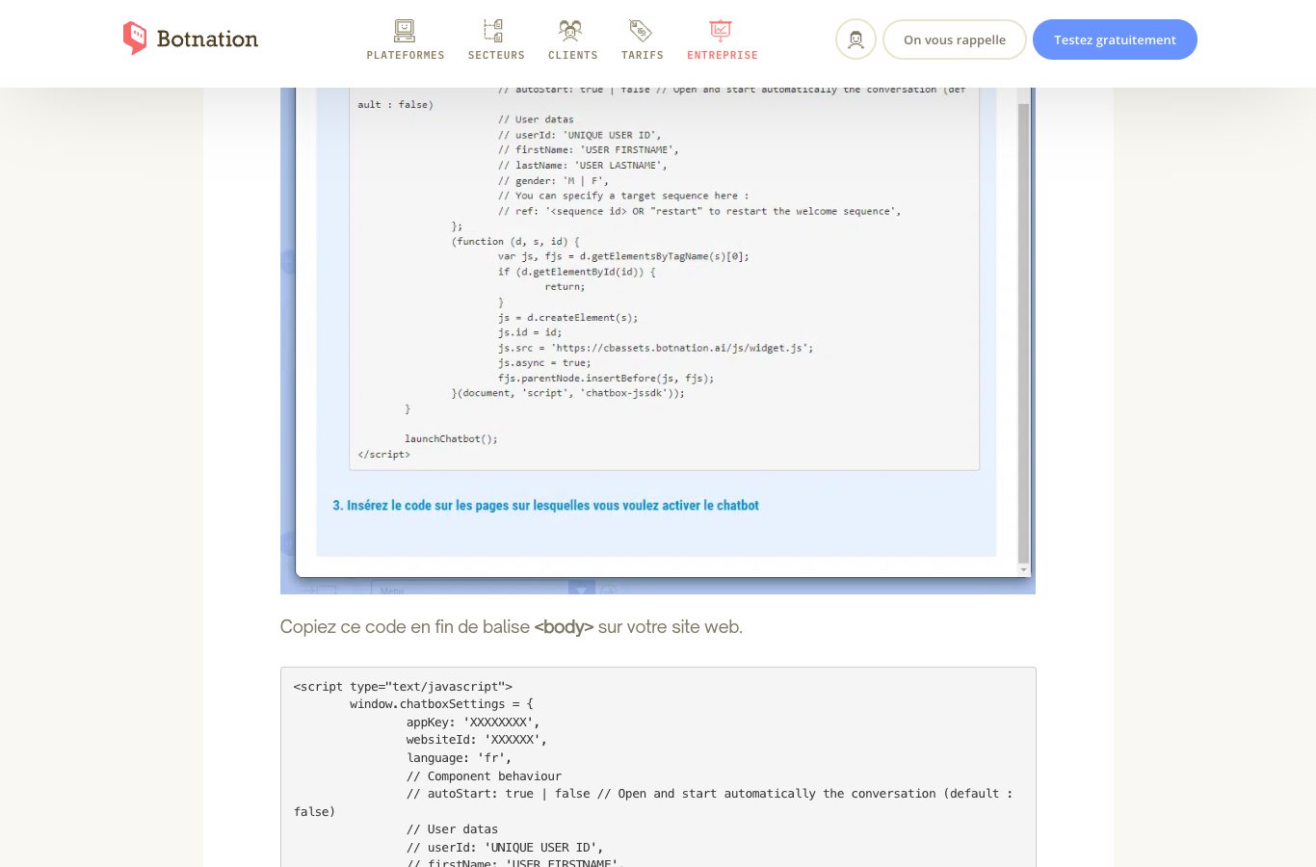Click "js.async = true;" in the screenshot
The height and width of the screenshot is (867, 1316).
[x=544, y=363]
